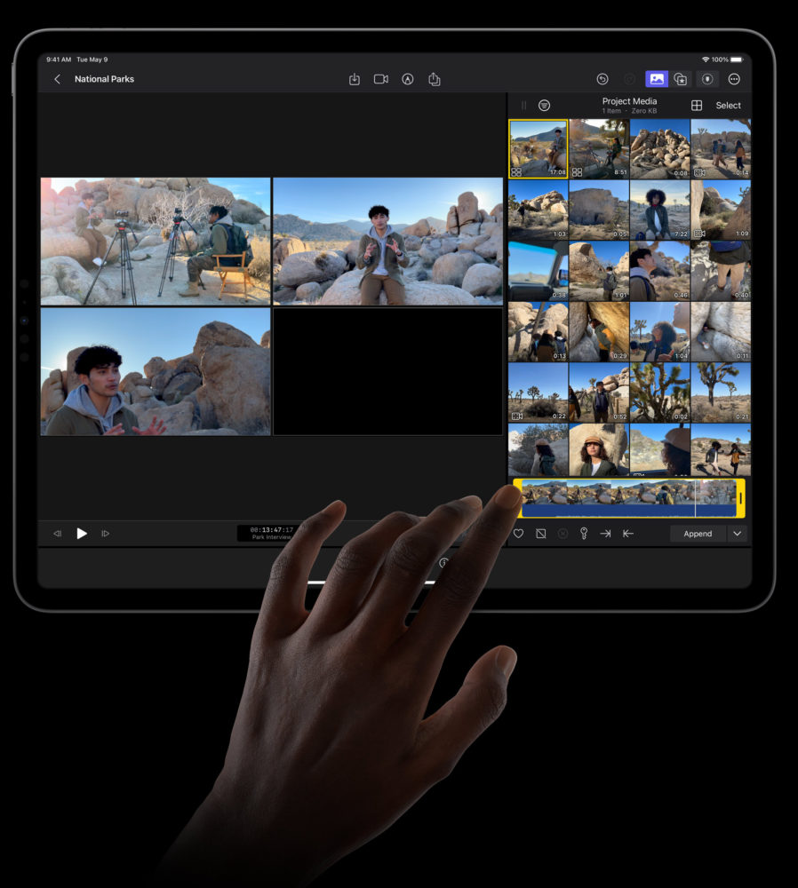Select the 0:02 Joshua tree clip

click(659, 392)
